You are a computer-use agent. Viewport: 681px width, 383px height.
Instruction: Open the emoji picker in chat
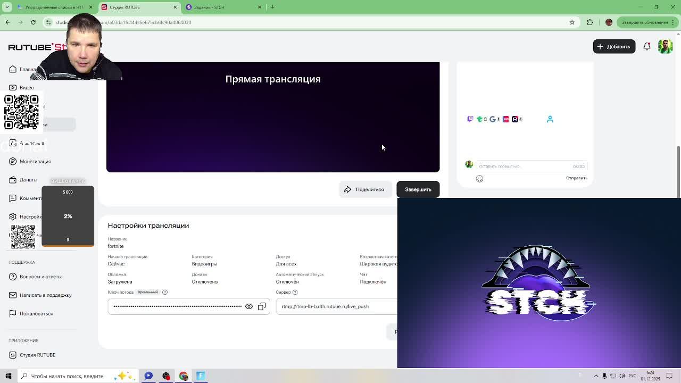pos(479,179)
